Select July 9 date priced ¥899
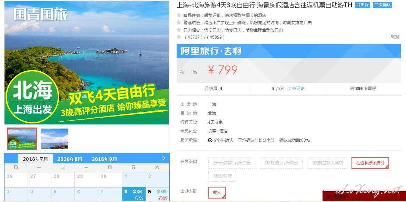Screen dimensions: 406x202 [158, 194]
